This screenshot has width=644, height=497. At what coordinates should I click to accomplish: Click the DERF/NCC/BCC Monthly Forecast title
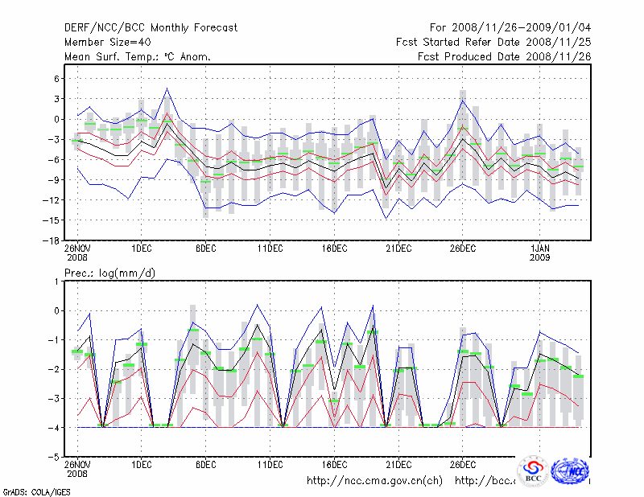click(151, 28)
